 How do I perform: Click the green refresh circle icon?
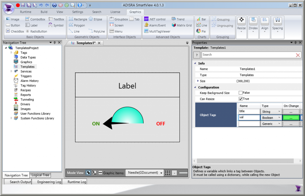66,5
